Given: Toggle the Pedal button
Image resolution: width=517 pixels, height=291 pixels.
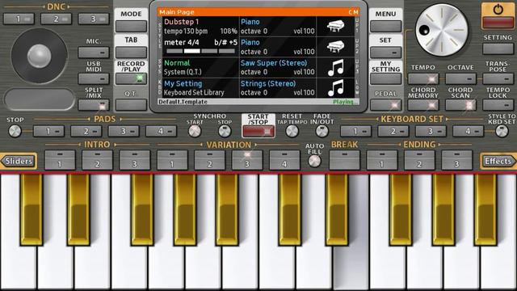Looking at the screenshot, I should pos(385,105).
